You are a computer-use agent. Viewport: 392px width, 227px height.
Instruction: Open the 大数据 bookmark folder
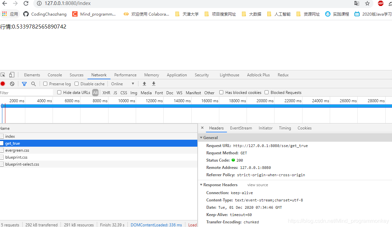coord(252,14)
